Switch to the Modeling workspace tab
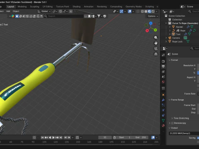Image resolution: width=199 pixels, height=149 pixels. pos(22,7)
